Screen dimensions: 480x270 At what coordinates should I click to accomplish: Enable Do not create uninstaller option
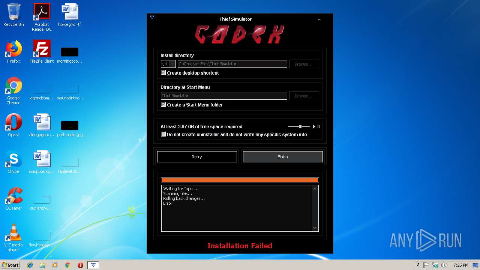click(163, 134)
